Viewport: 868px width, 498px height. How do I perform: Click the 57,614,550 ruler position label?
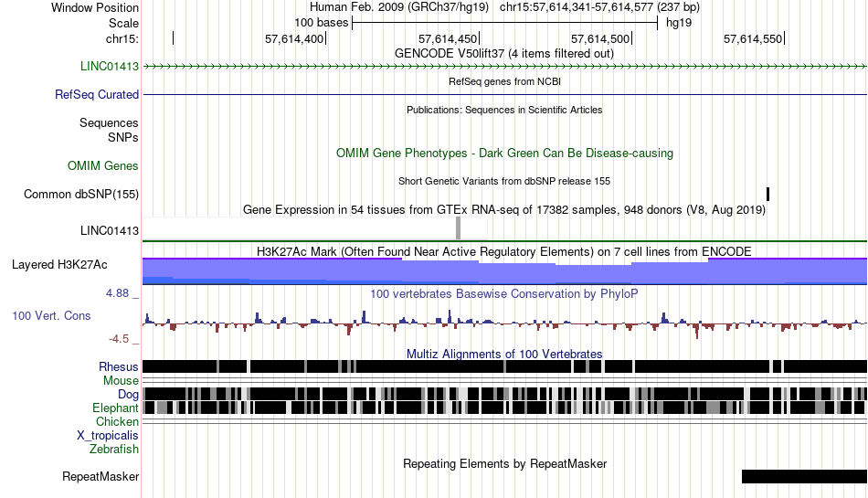[753, 38]
